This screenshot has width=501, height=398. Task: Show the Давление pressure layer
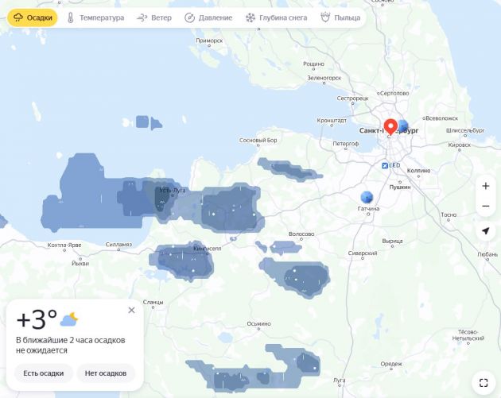point(208,17)
